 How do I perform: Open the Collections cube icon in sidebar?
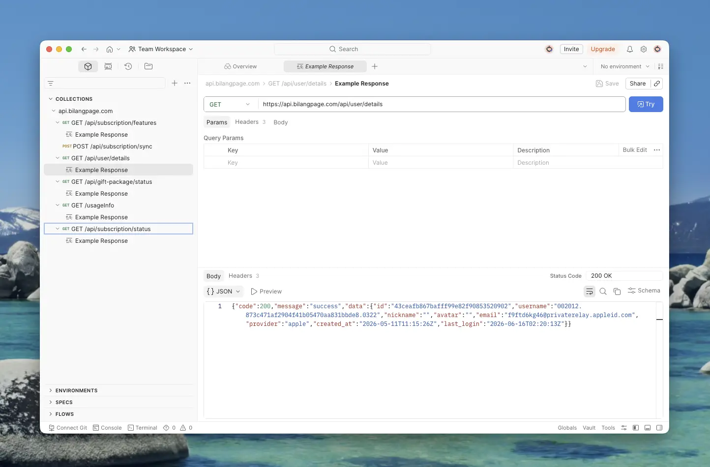[x=88, y=66]
